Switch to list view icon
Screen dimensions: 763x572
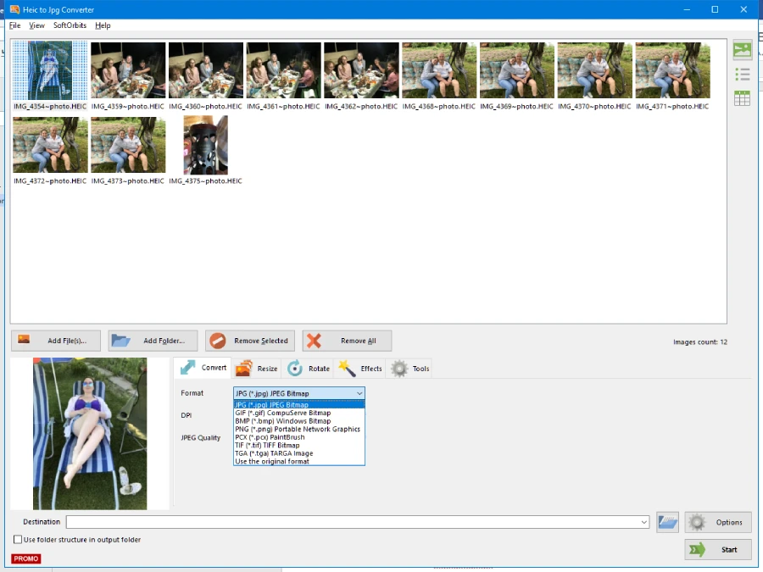742,75
